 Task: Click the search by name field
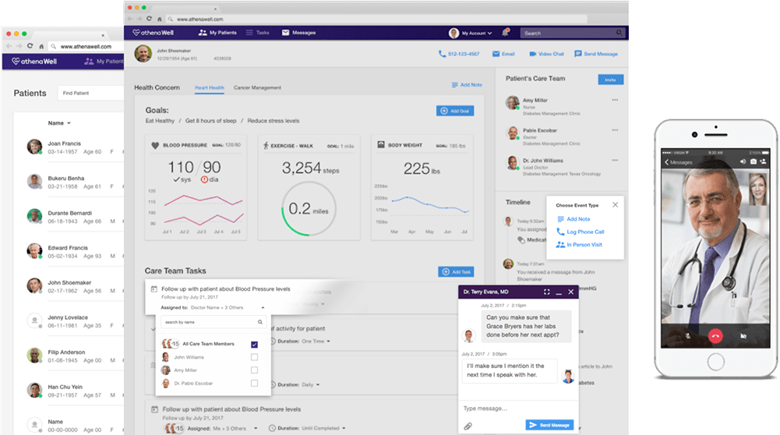[x=214, y=322]
